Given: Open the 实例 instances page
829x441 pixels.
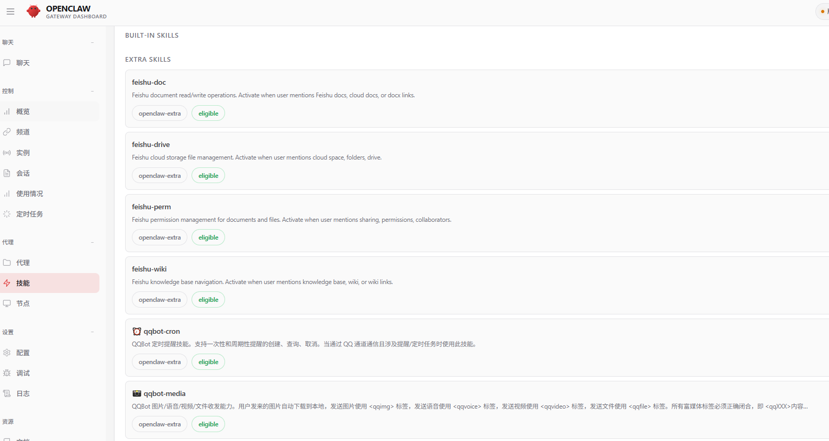Looking at the screenshot, I should click(50, 153).
